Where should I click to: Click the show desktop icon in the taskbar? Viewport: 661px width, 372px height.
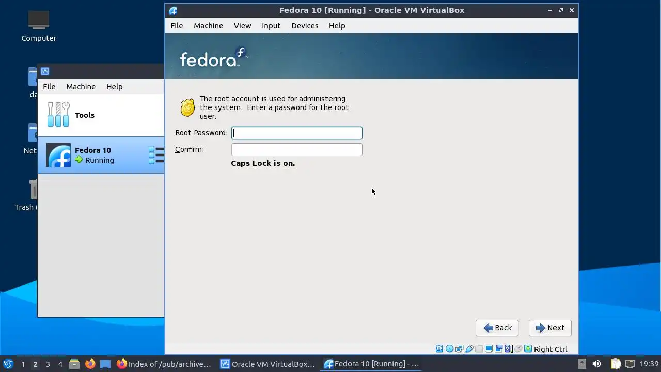point(105,364)
